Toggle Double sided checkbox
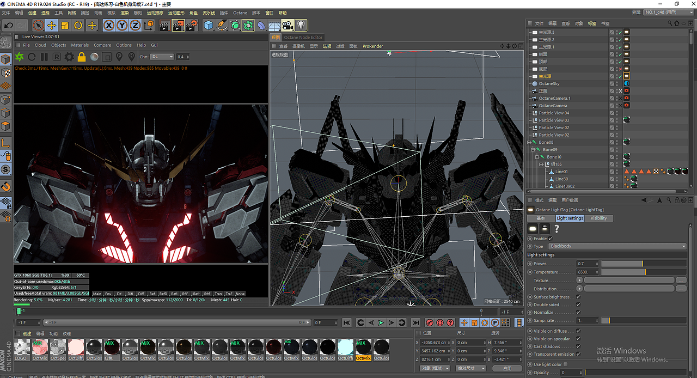Image resolution: width=697 pixels, height=378 pixels. [578, 304]
